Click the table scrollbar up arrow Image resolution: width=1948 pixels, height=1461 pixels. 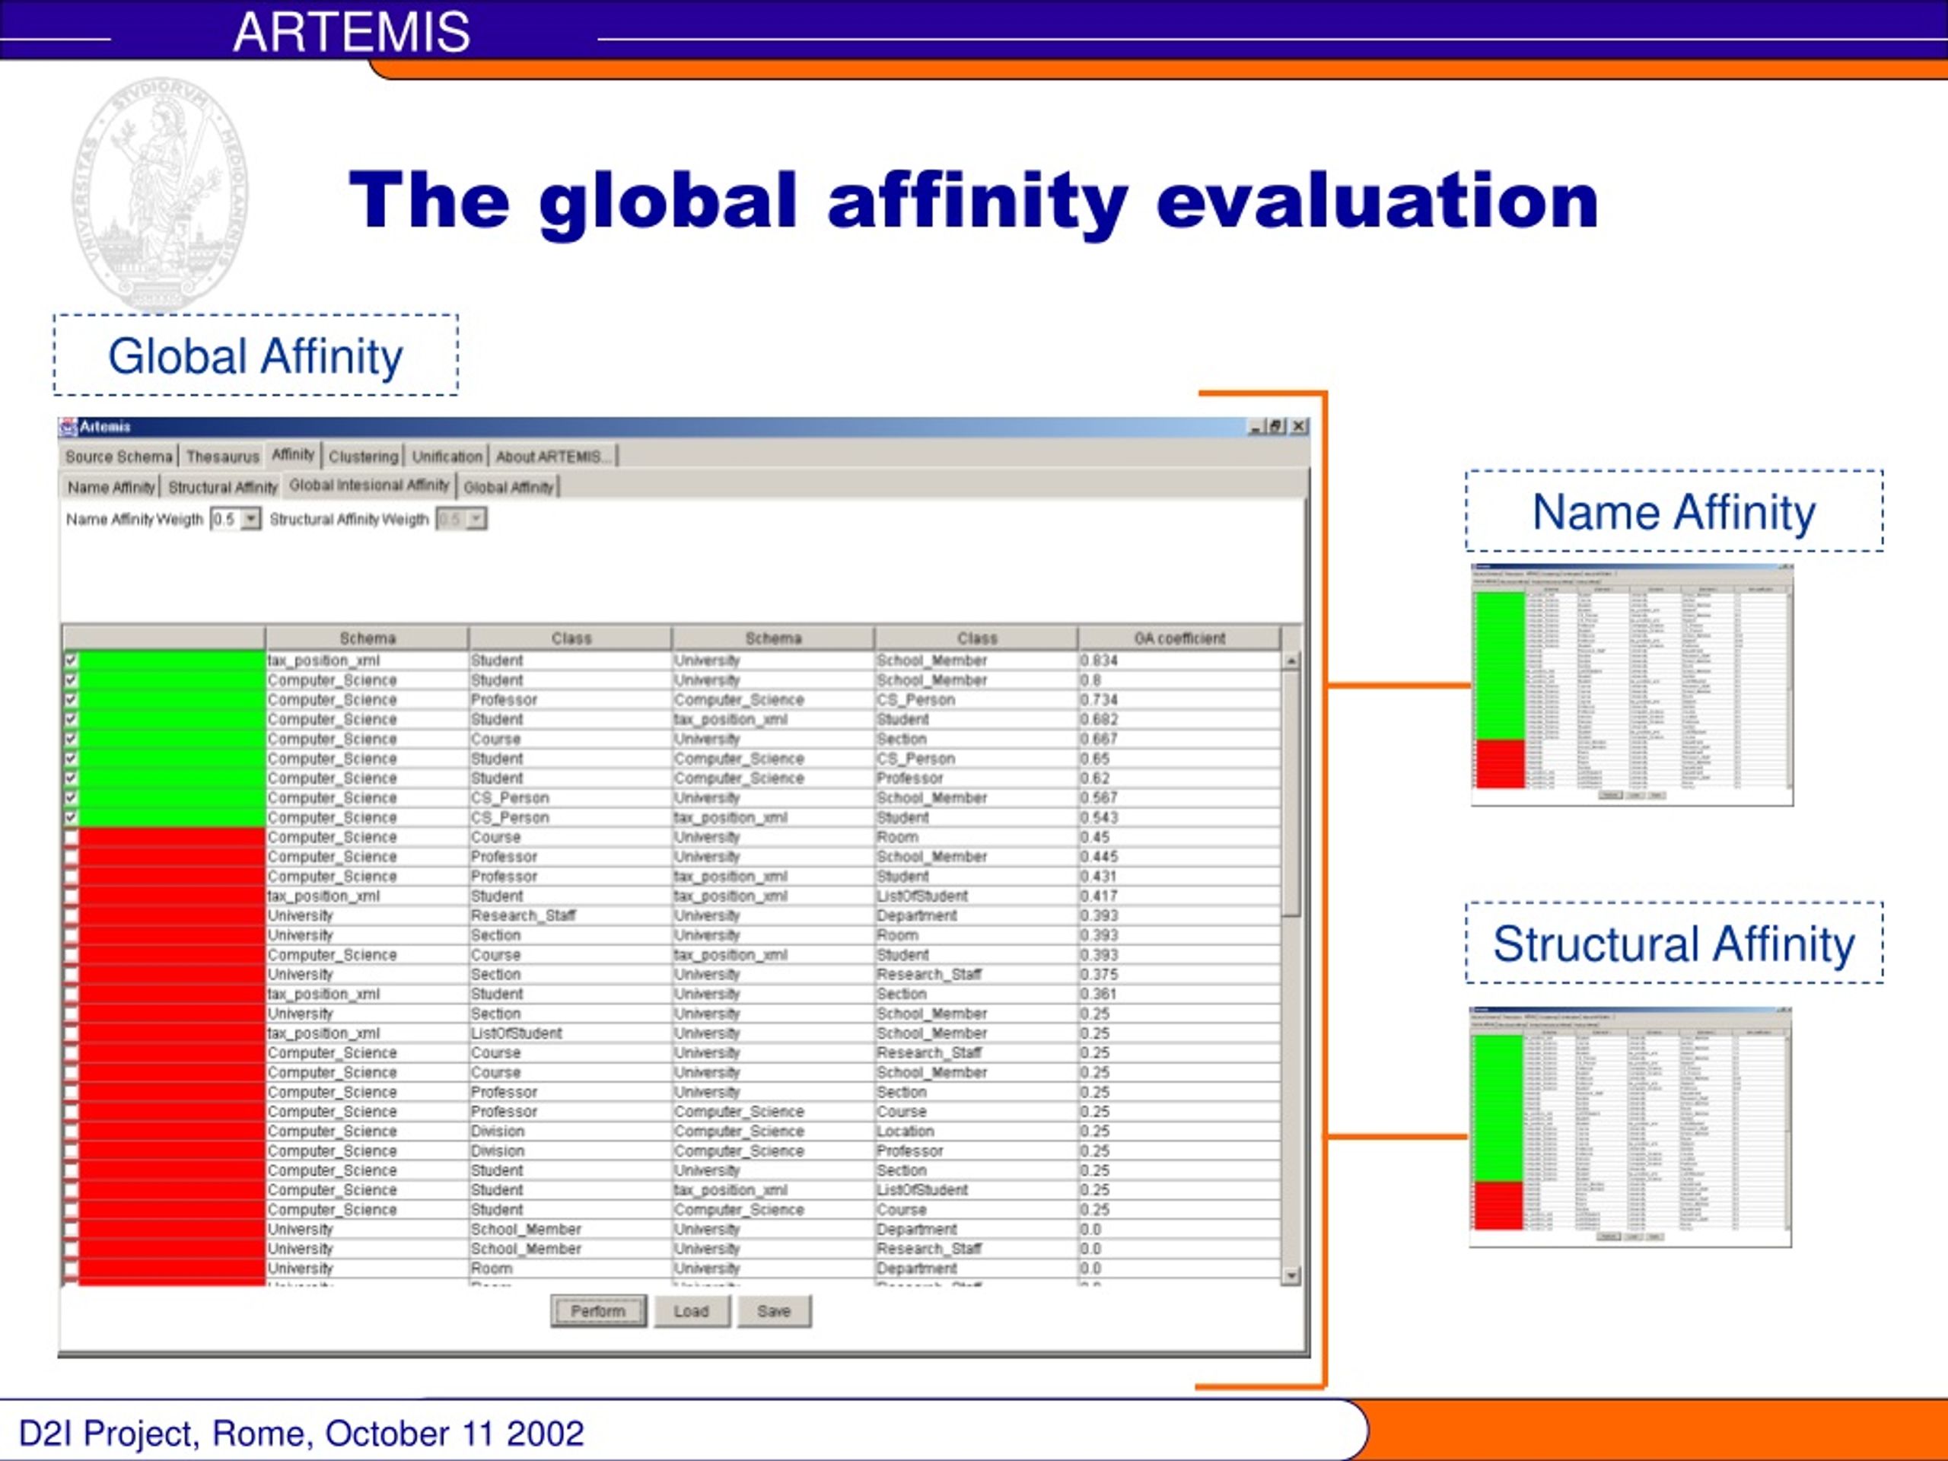point(1291,660)
